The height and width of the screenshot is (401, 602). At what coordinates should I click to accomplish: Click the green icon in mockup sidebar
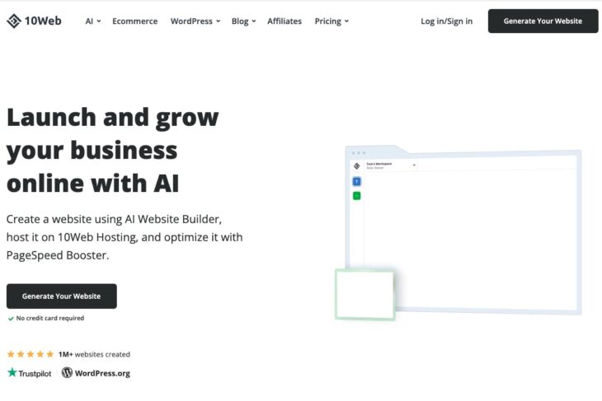click(x=357, y=196)
